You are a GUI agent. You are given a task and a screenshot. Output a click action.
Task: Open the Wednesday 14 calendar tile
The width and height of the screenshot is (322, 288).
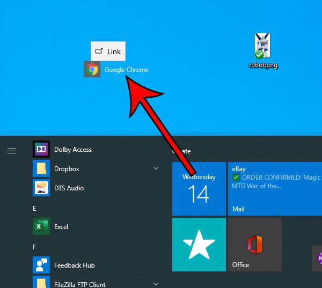tap(199, 189)
